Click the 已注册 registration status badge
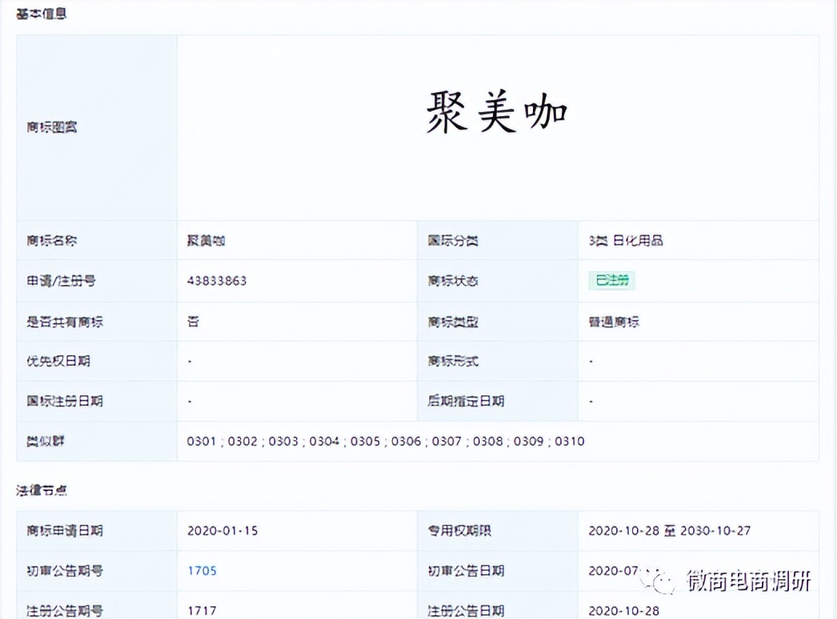Screen dimensions: 837x619 tap(611, 281)
